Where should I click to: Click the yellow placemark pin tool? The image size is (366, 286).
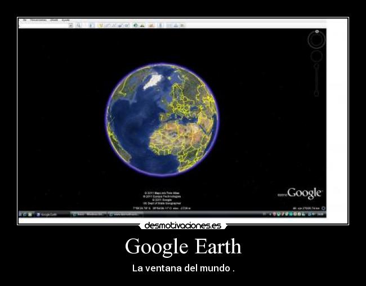pos(101,25)
